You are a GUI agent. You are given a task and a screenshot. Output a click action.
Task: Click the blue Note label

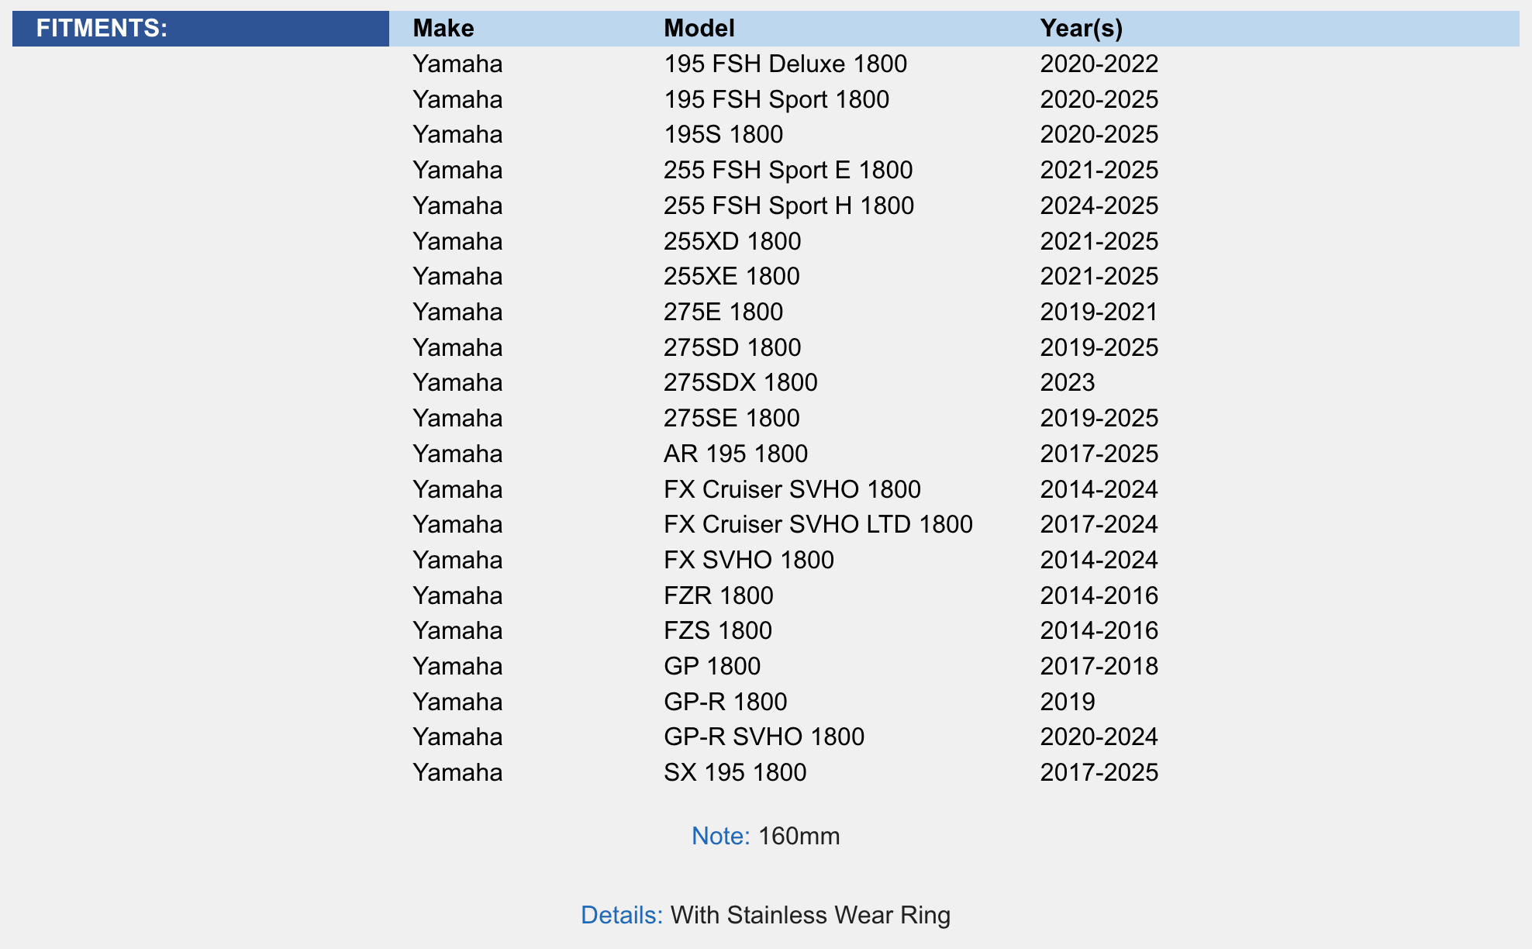coord(720,836)
